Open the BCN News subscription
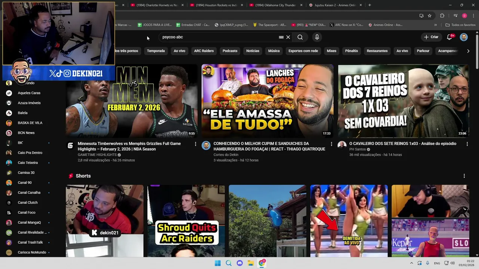479x269 pixels. pos(26,133)
